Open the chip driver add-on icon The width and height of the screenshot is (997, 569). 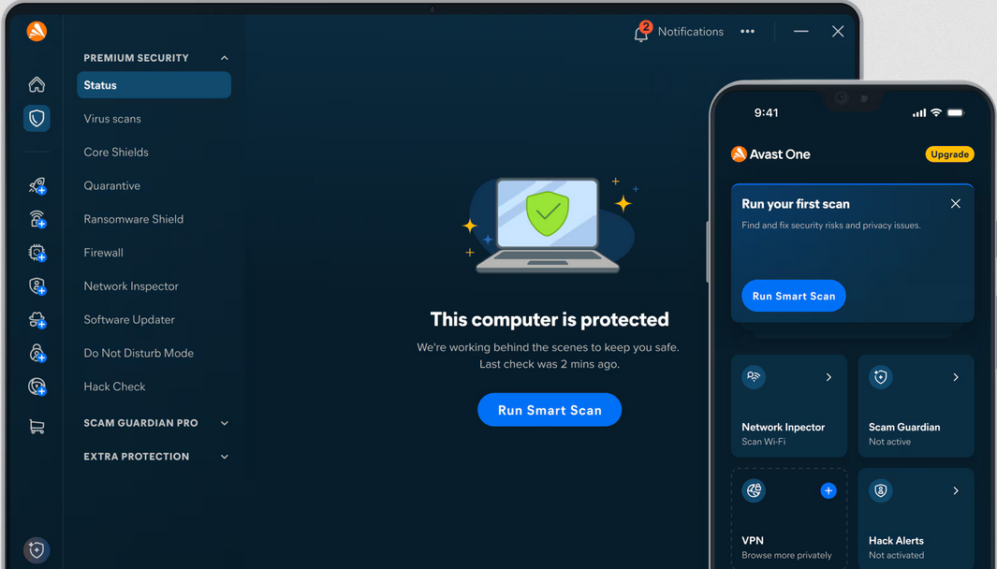(37, 253)
